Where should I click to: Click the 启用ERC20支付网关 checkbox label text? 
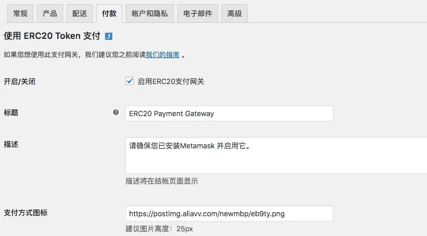tap(171, 81)
